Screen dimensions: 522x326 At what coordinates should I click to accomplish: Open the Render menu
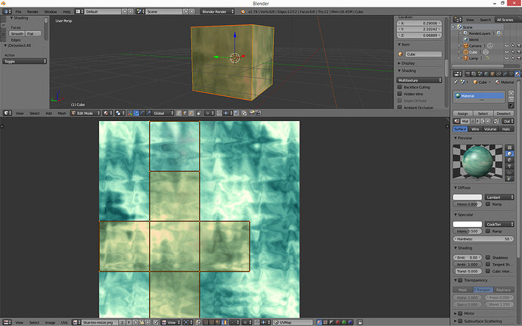(33, 11)
